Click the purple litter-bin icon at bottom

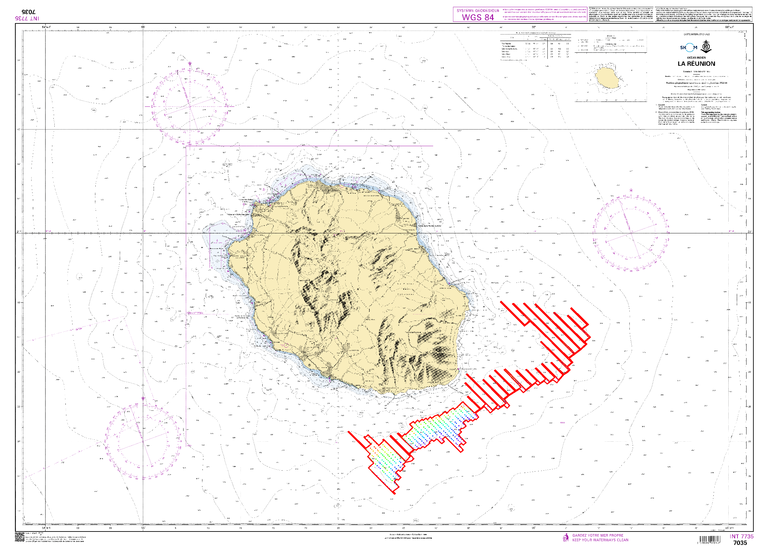(566, 538)
